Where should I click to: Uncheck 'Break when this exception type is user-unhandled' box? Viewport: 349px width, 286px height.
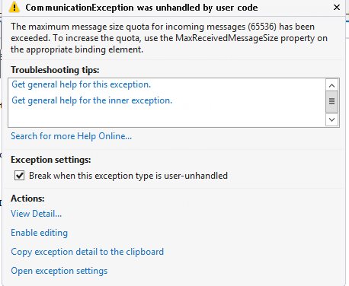tap(20, 176)
